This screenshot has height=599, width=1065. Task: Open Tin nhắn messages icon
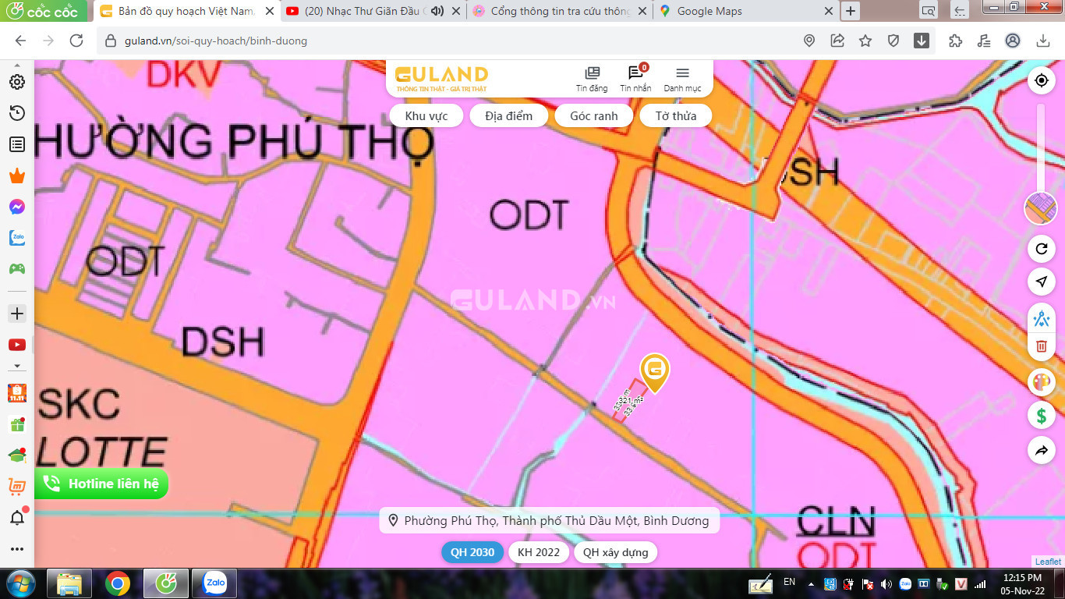tap(635, 79)
